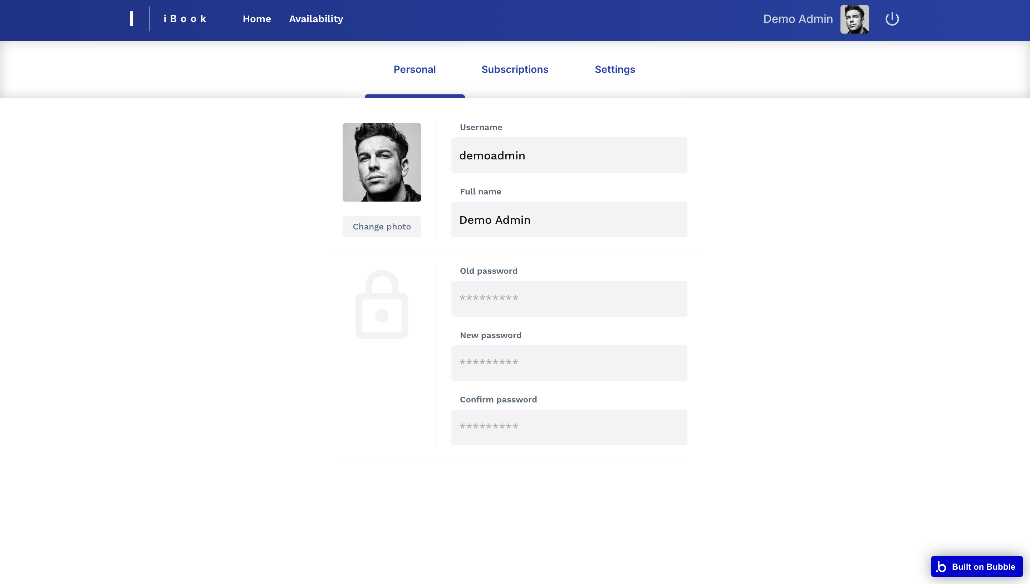
Task: Focus the Username input field
Action: pyautogui.click(x=569, y=155)
